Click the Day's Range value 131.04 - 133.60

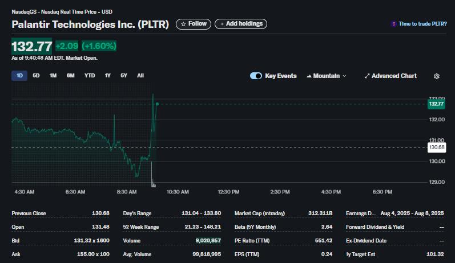[202, 213]
